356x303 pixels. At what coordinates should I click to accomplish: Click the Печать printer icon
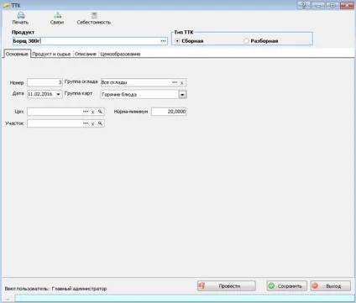(21, 15)
